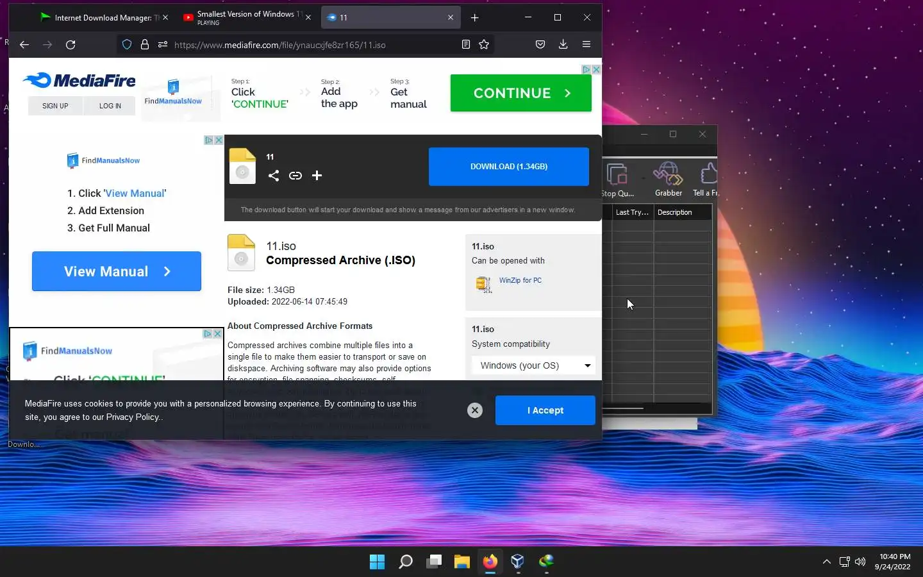Open Firefox hamburger menu

pyautogui.click(x=586, y=44)
